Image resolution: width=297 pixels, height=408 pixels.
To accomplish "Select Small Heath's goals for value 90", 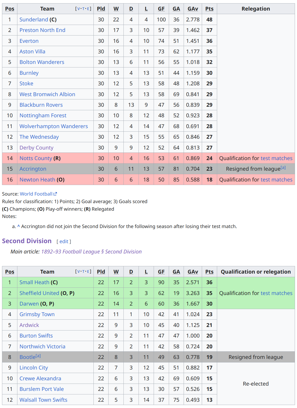I will pyautogui.click(x=161, y=282).
